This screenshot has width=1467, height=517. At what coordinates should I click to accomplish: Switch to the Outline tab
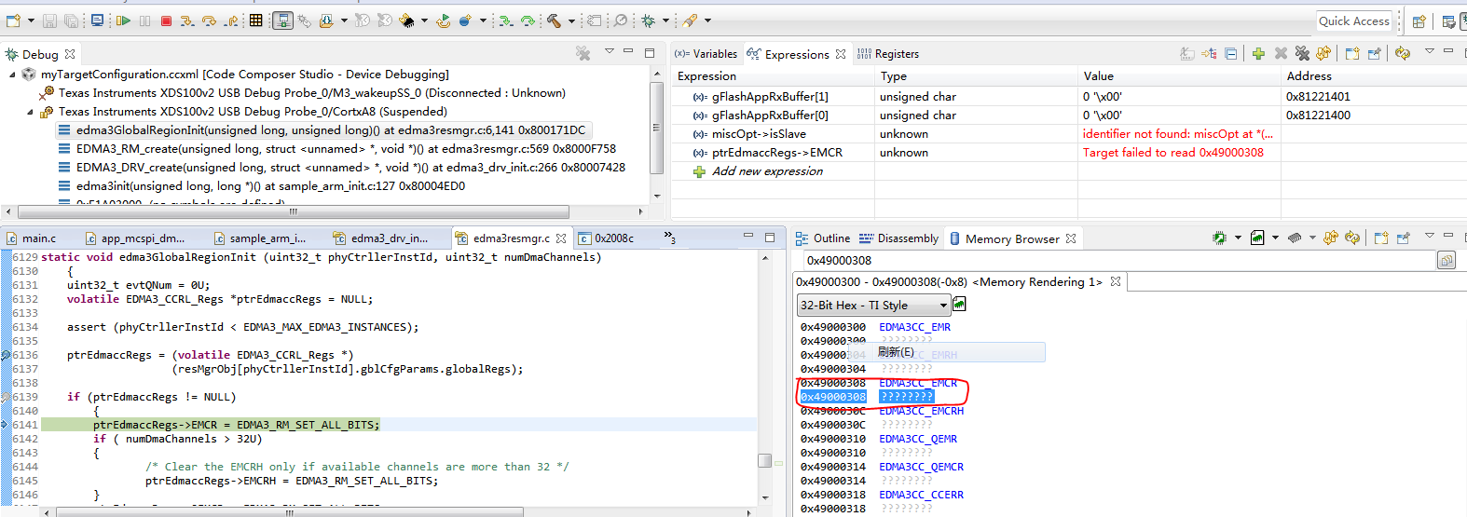(x=823, y=238)
